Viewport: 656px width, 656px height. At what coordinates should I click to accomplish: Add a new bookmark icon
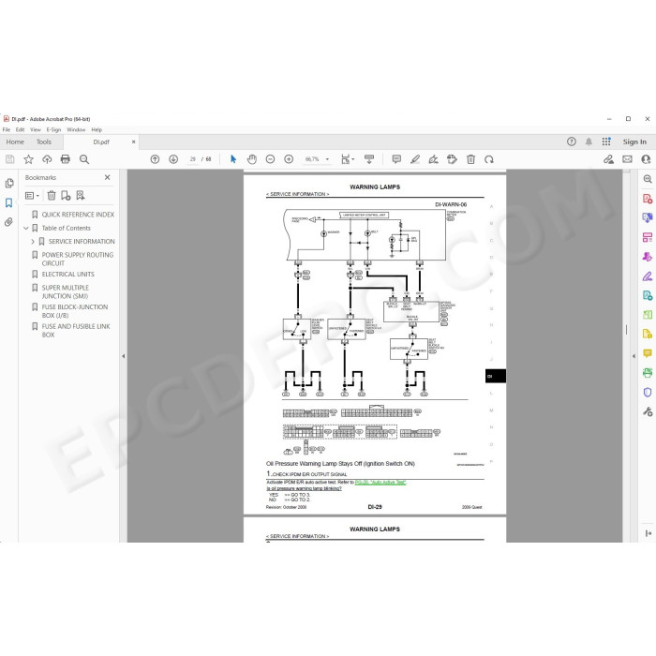pos(66,195)
